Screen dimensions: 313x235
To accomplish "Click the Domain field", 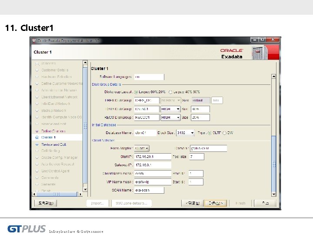I will (208, 148).
